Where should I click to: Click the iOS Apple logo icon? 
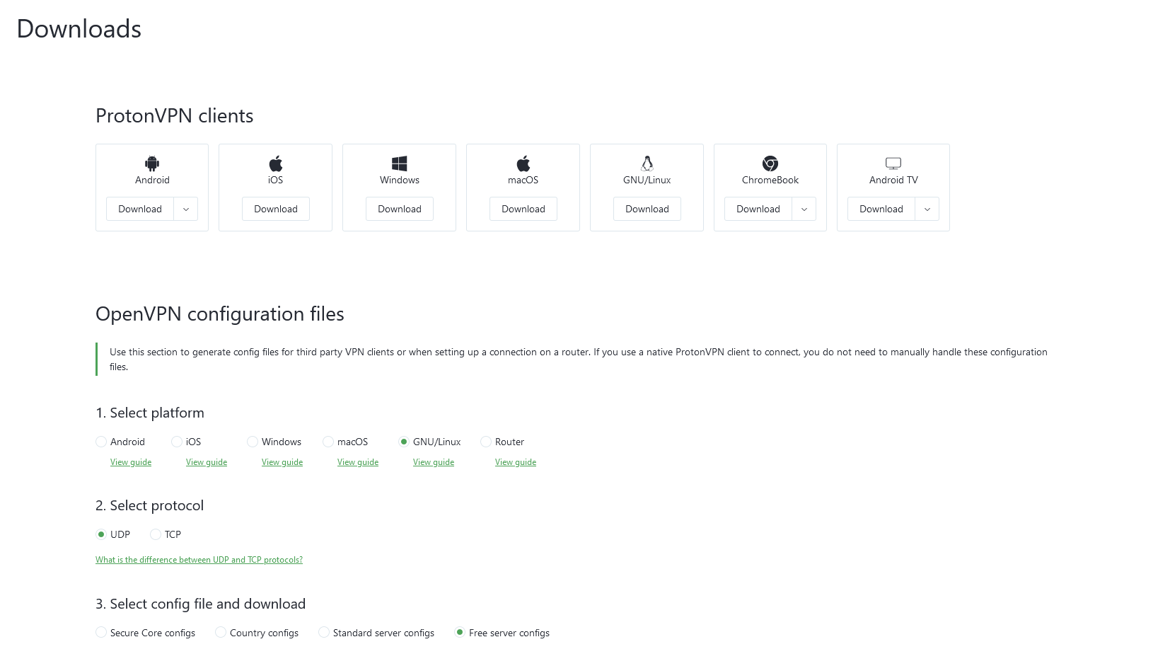276,163
